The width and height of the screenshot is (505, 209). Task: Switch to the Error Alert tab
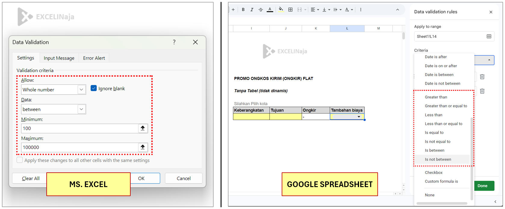point(94,58)
